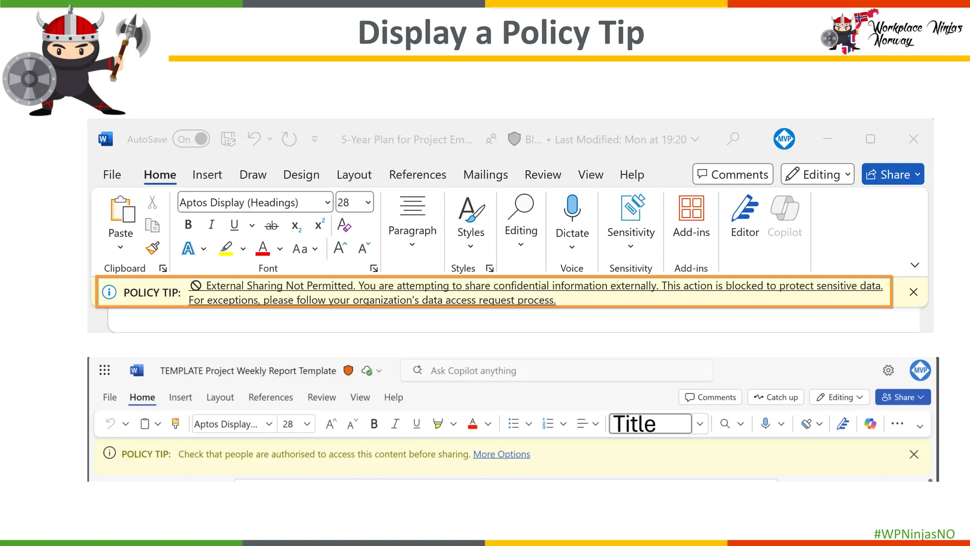This screenshot has width=970, height=546.
Task: Open the Layout tab in Word web
Action: click(220, 397)
